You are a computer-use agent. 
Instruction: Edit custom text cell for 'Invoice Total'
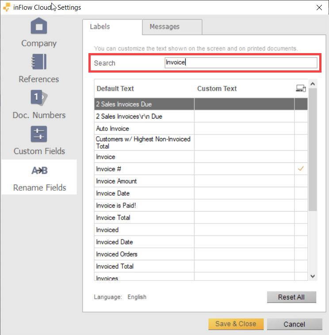coord(244,218)
